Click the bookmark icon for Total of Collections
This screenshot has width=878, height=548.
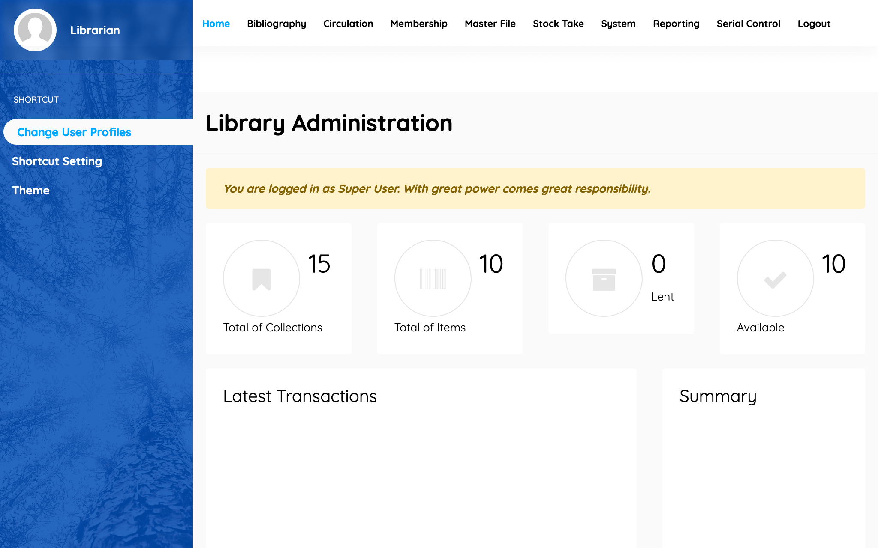point(262,279)
